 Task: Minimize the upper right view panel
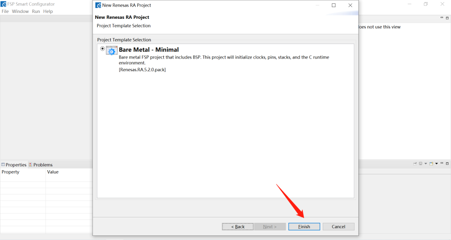click(x=442, y=18)
